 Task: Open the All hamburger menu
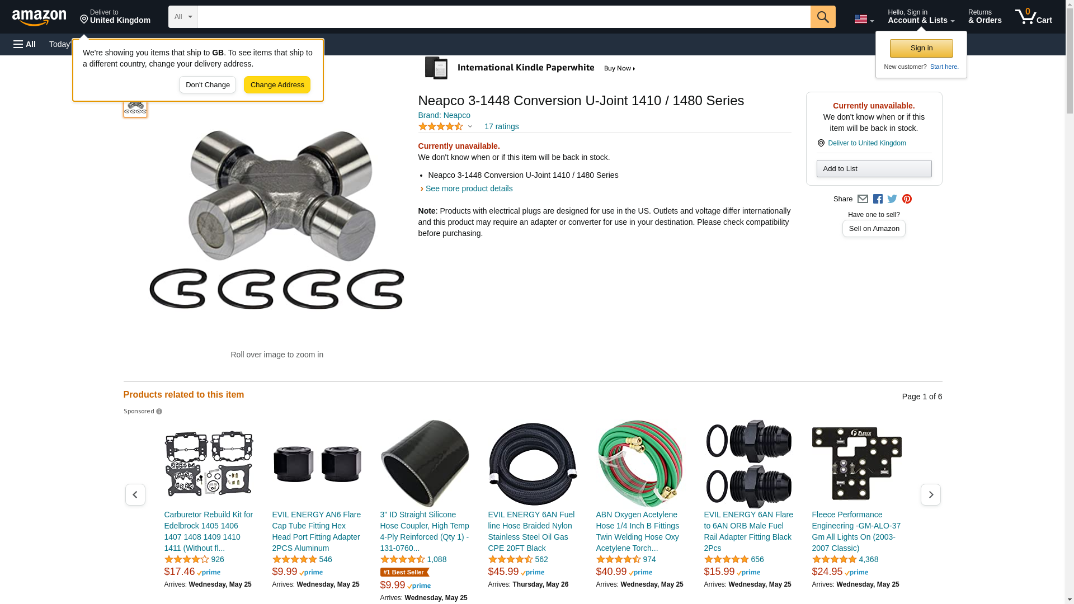tap(25, 44)
